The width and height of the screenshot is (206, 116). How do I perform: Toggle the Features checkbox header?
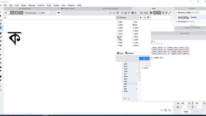[117, 17]
